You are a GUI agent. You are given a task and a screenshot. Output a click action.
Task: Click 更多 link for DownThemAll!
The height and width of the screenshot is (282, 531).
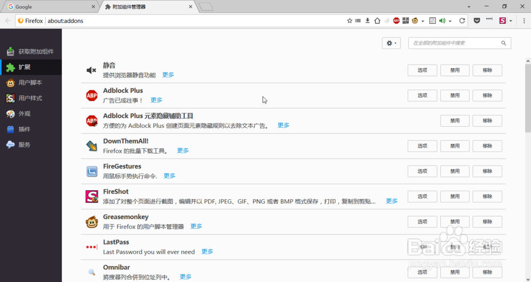pos(183,151)
